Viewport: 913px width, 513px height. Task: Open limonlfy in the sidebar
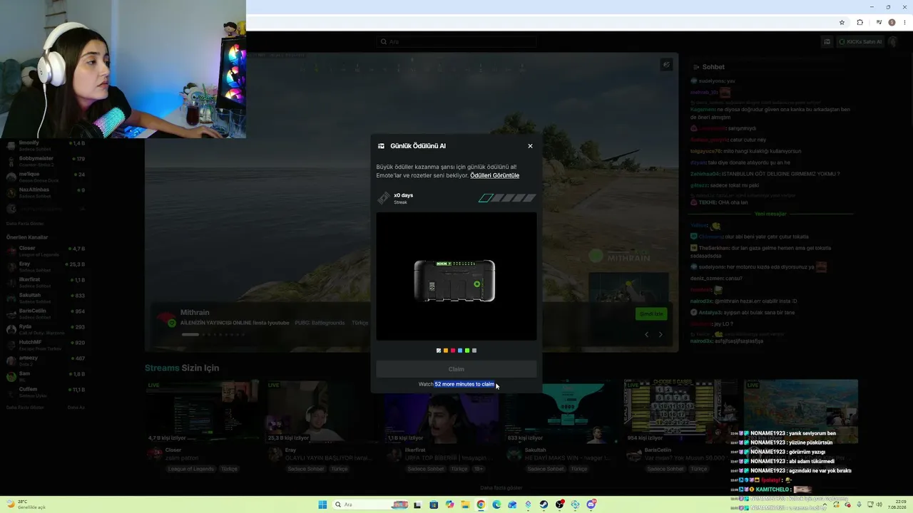click(x=46, y=146)
